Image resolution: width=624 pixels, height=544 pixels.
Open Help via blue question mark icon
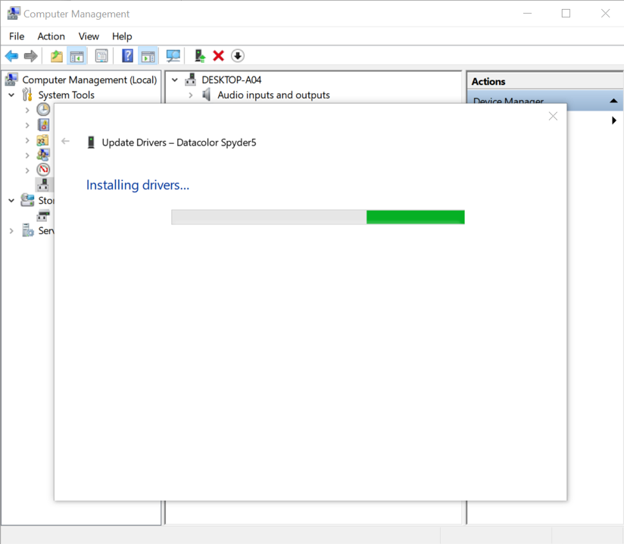pos(127,56)
